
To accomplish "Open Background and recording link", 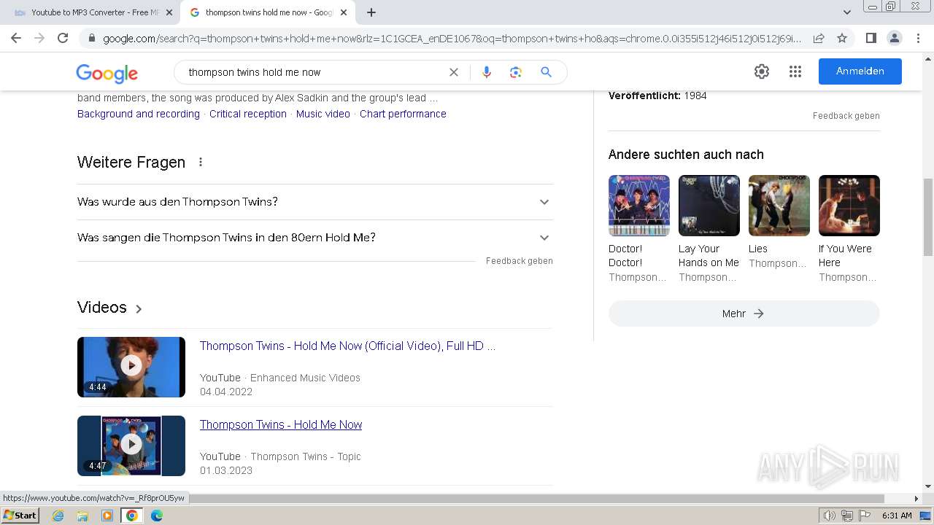I will coord(139,114).
